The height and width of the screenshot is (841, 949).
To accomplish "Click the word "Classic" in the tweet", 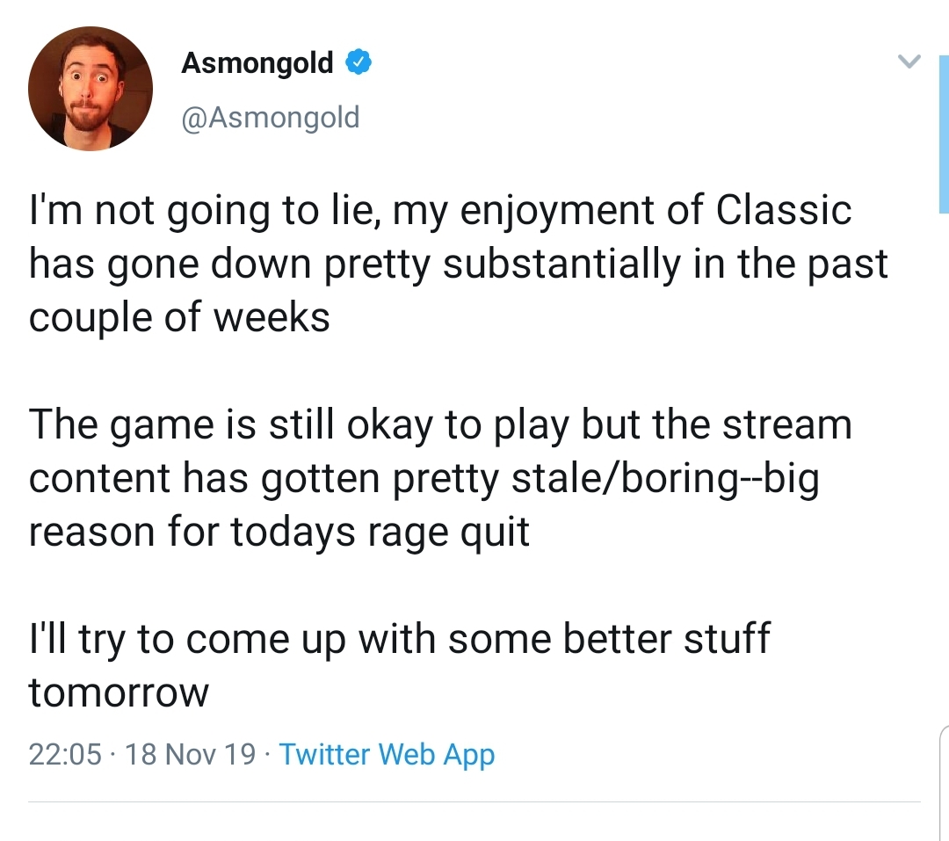I will 784,209.
